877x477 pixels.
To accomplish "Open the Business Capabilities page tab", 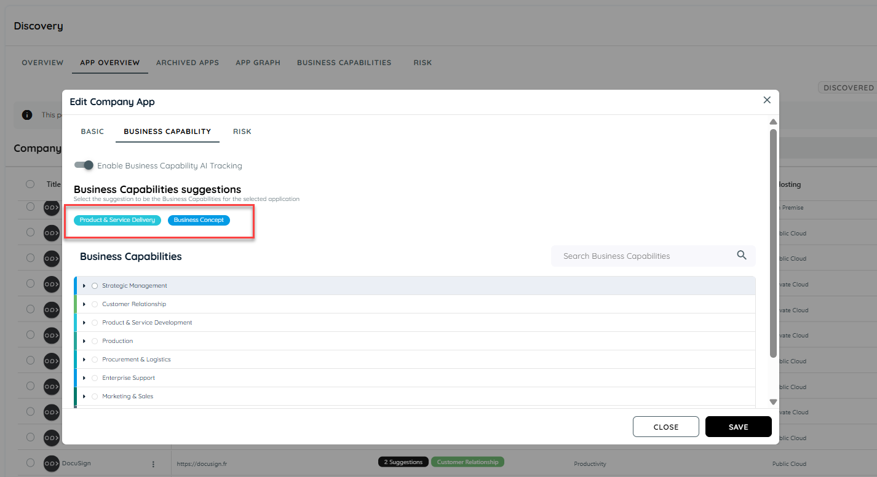I will point(344,63).
